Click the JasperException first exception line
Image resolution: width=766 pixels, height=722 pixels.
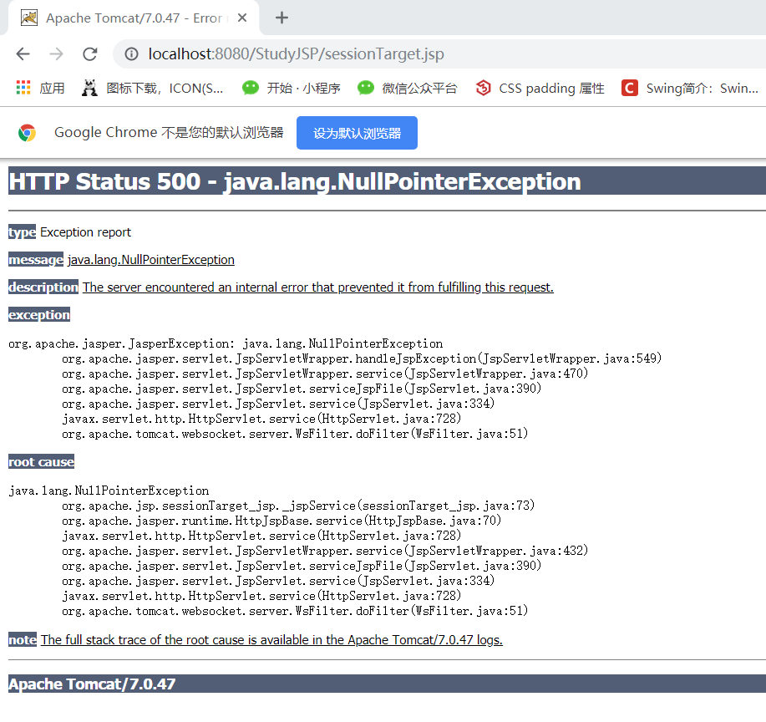tap(226, 343)
